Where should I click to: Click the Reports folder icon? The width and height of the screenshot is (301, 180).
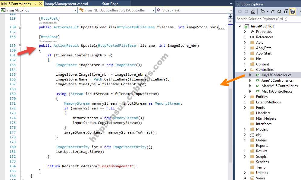252,146
